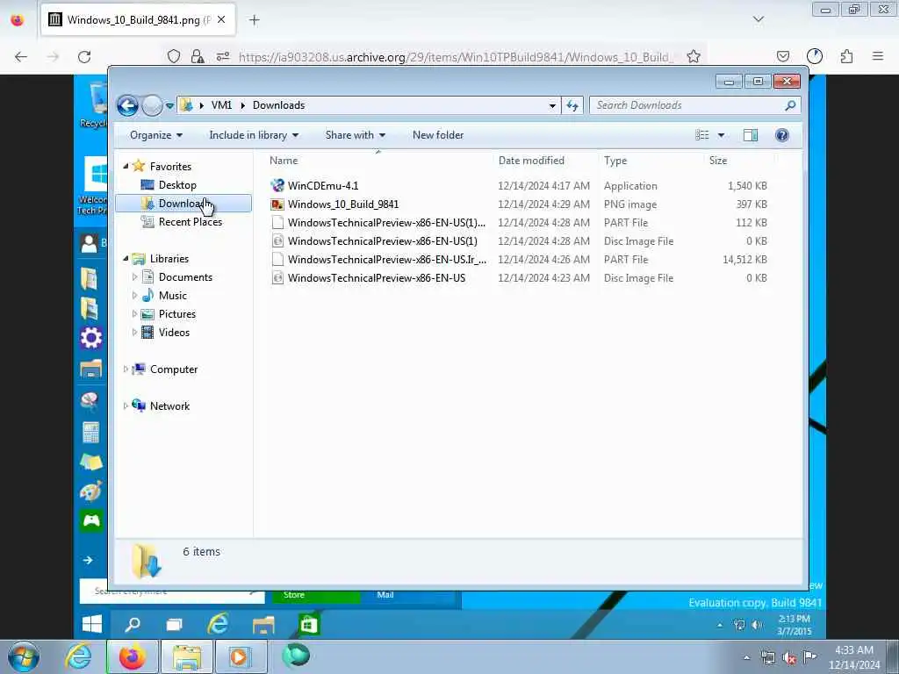Click the Explorer forward navigation arrow
The image size is (899, 674).
[x=152, y=105]
